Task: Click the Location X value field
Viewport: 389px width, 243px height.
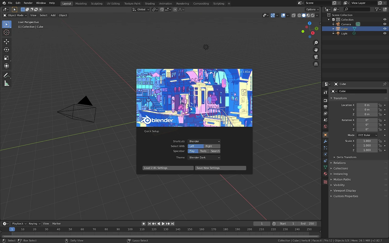Action: pos(367,105)
